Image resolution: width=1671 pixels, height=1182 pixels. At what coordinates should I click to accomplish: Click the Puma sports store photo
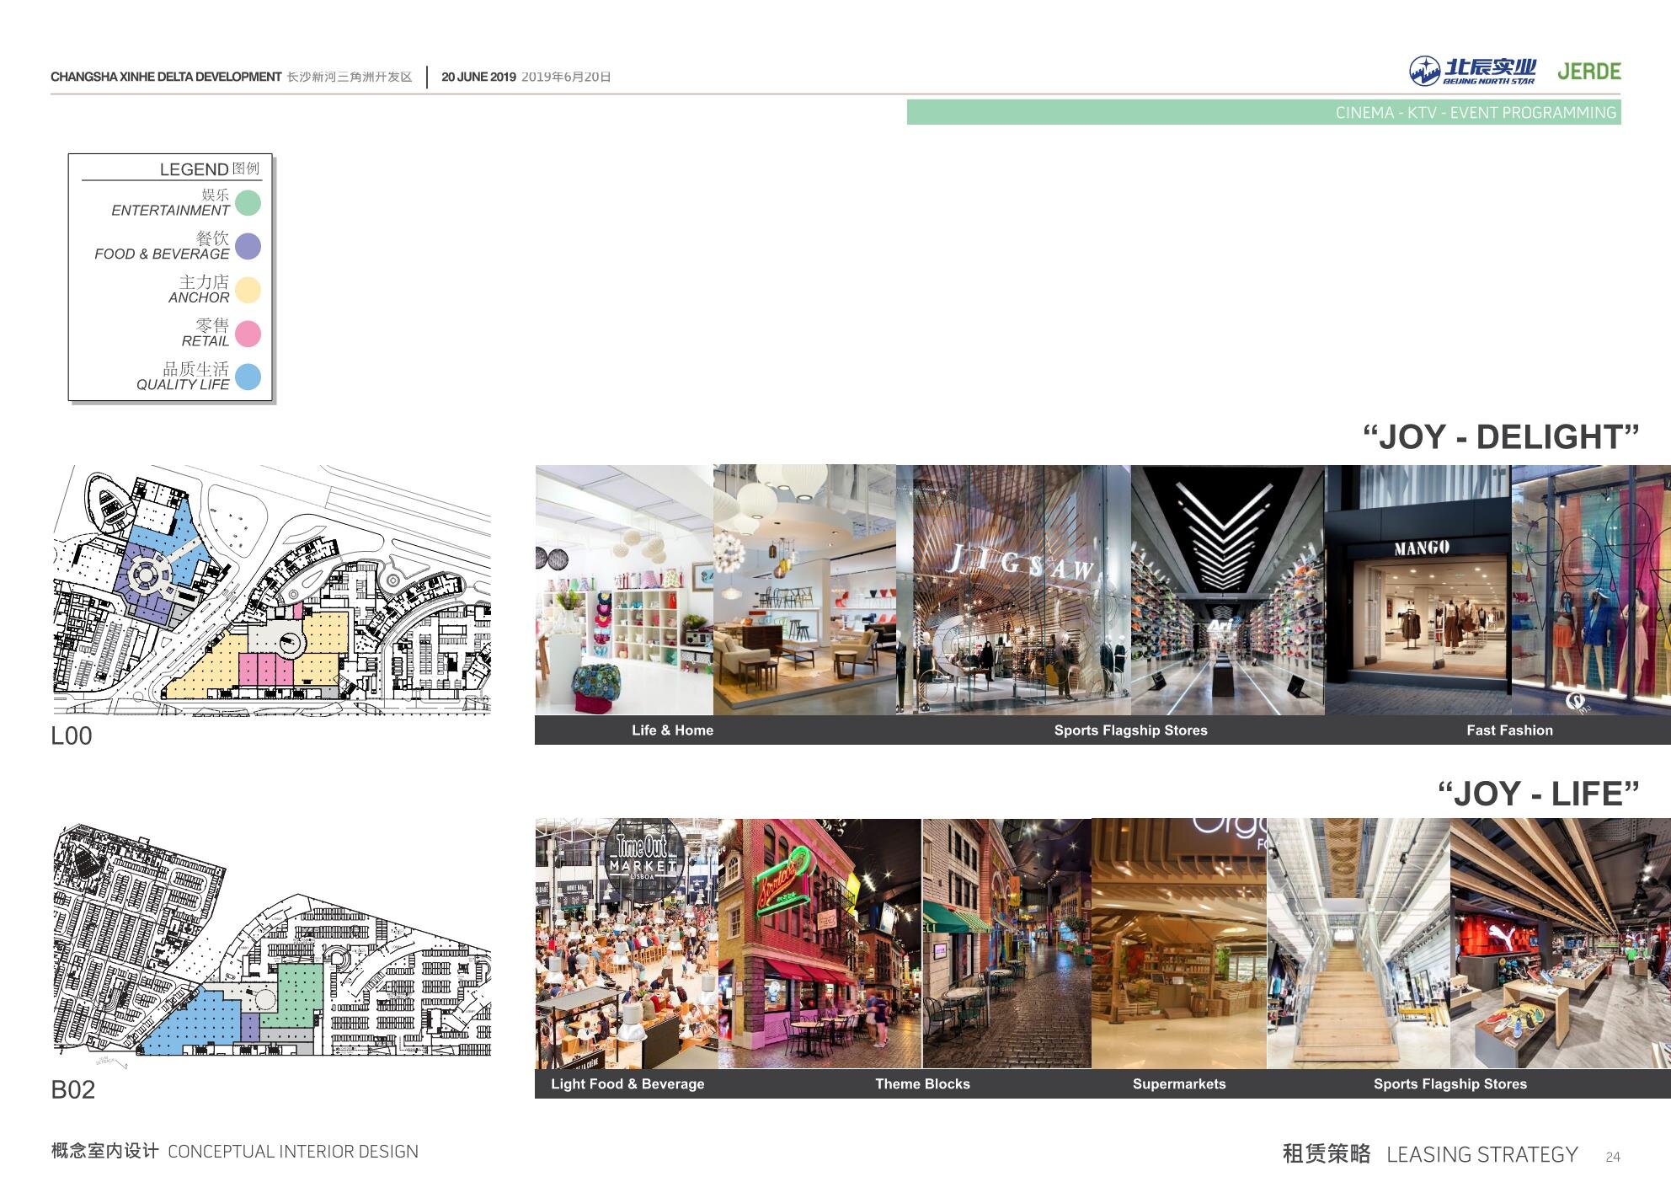click(x=1560, y=944)
